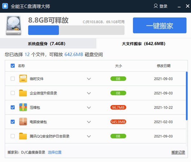Viewport: 191px width, 162px height.
Task: Open the 搬家记录 link
Action: 178,152
